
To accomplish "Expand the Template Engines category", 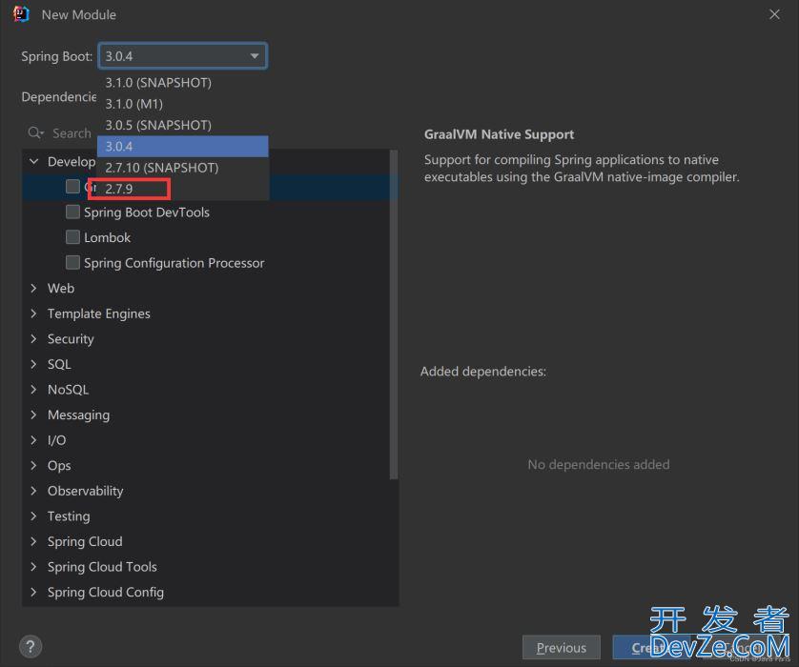I will pyautogui.click(x=34, y=313).
